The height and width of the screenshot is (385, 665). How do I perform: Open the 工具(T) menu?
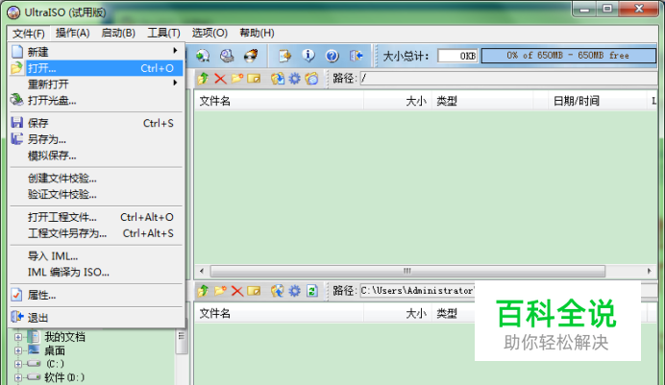point(163,33)
